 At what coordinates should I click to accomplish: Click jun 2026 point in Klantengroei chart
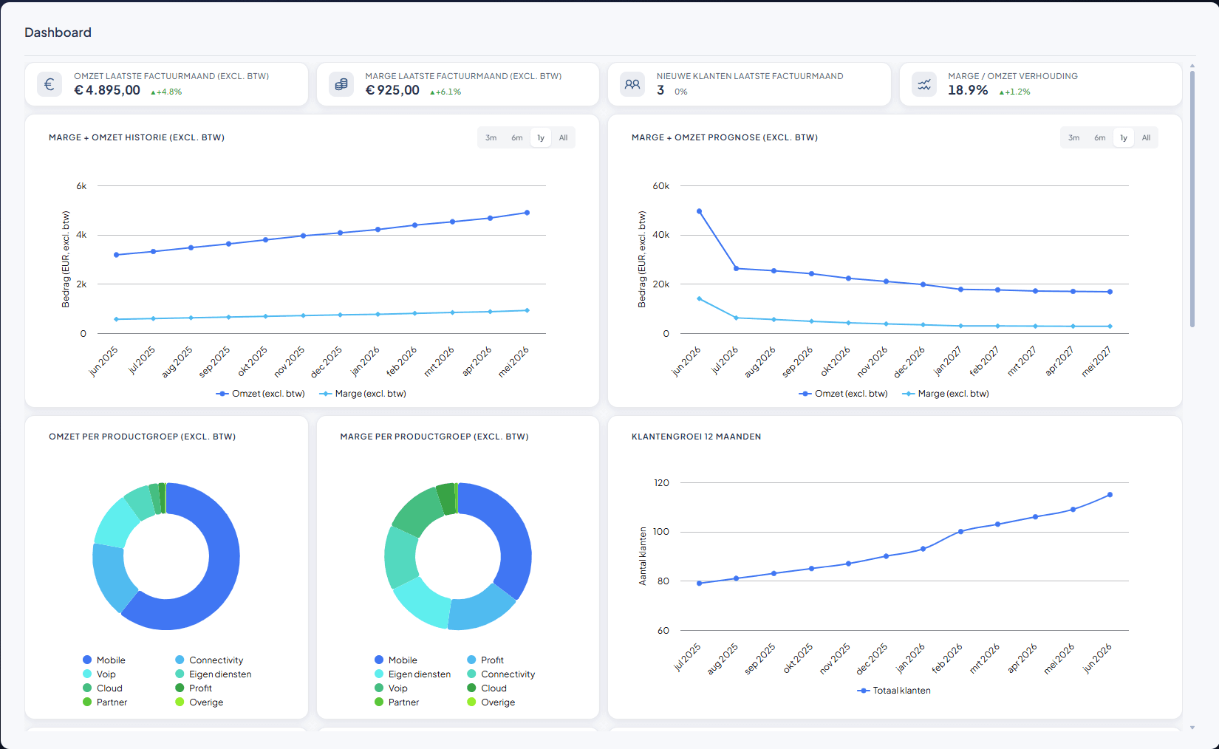(1110, 495)
